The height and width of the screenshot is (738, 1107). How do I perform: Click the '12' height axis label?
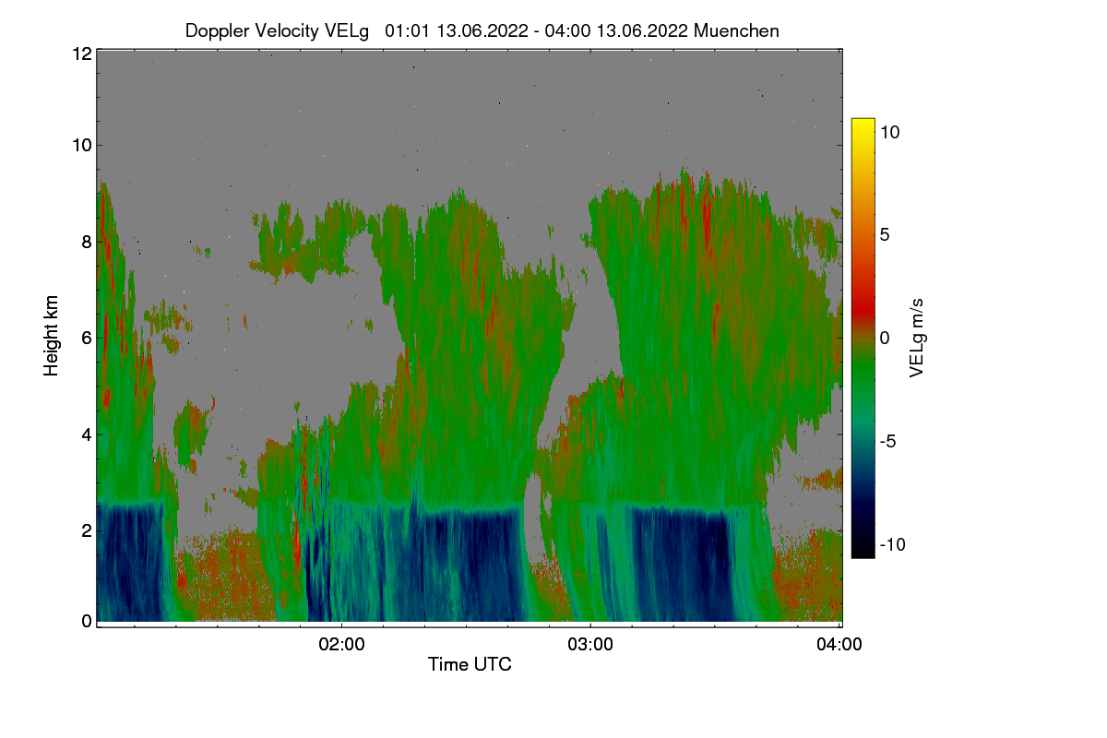tap(81, 54)
